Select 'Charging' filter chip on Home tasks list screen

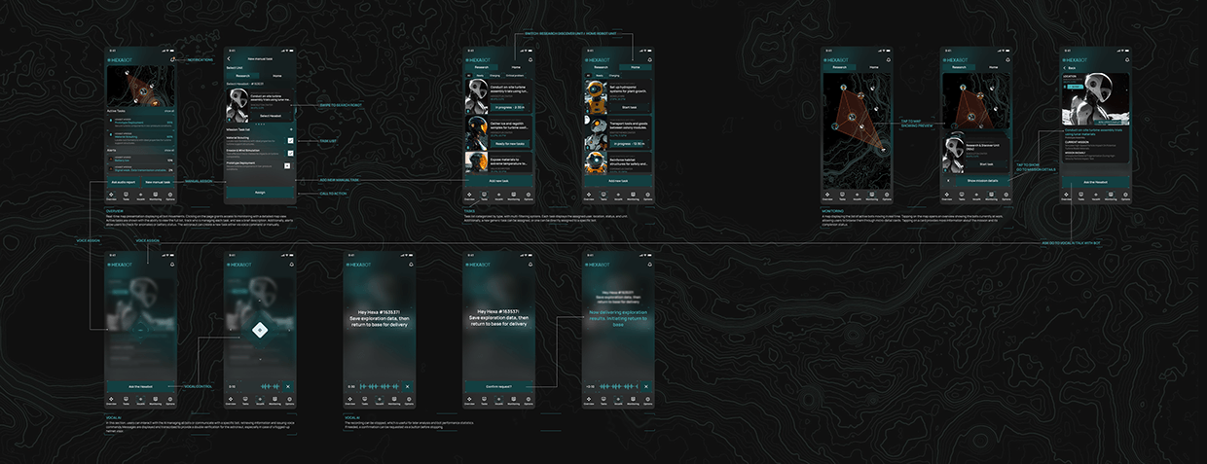613,76
